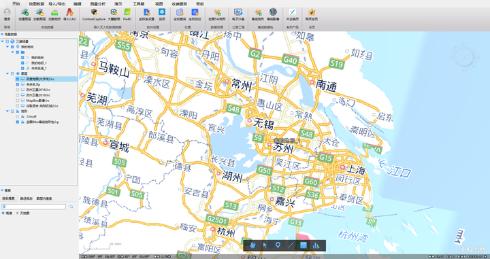Click the search magnifier icon beside search box

click(x=71, y=207)
